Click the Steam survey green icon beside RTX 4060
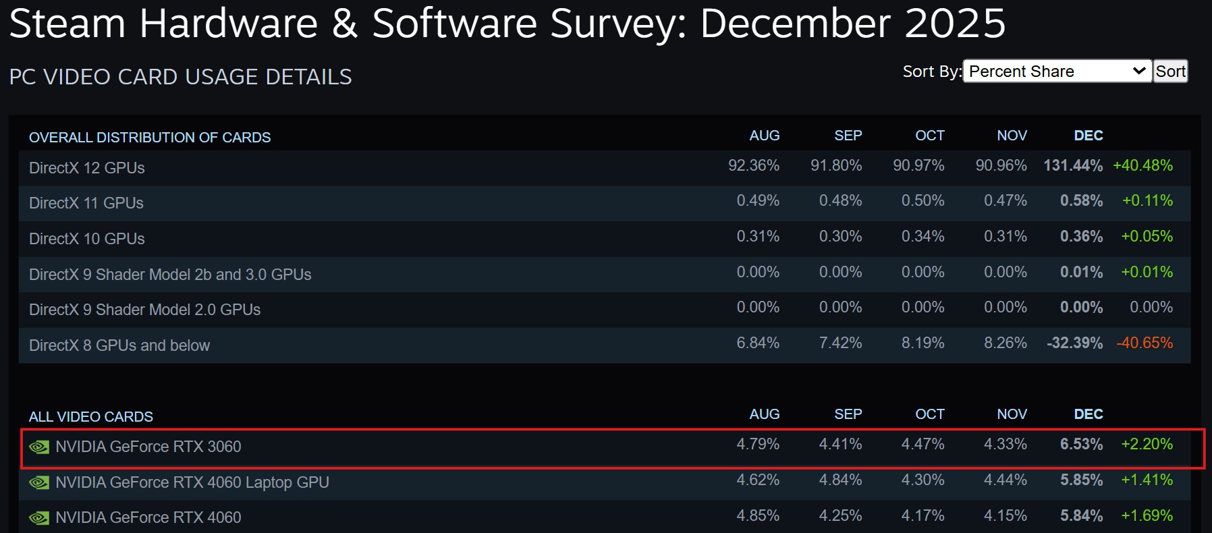 (x=40, y=518)
